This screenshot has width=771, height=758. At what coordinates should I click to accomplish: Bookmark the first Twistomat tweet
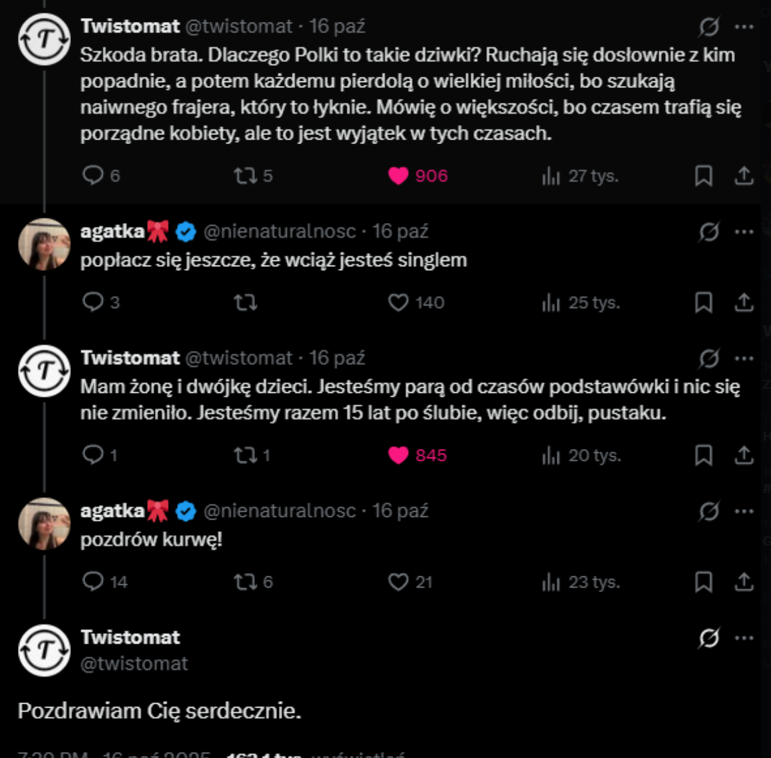point(703,176)
